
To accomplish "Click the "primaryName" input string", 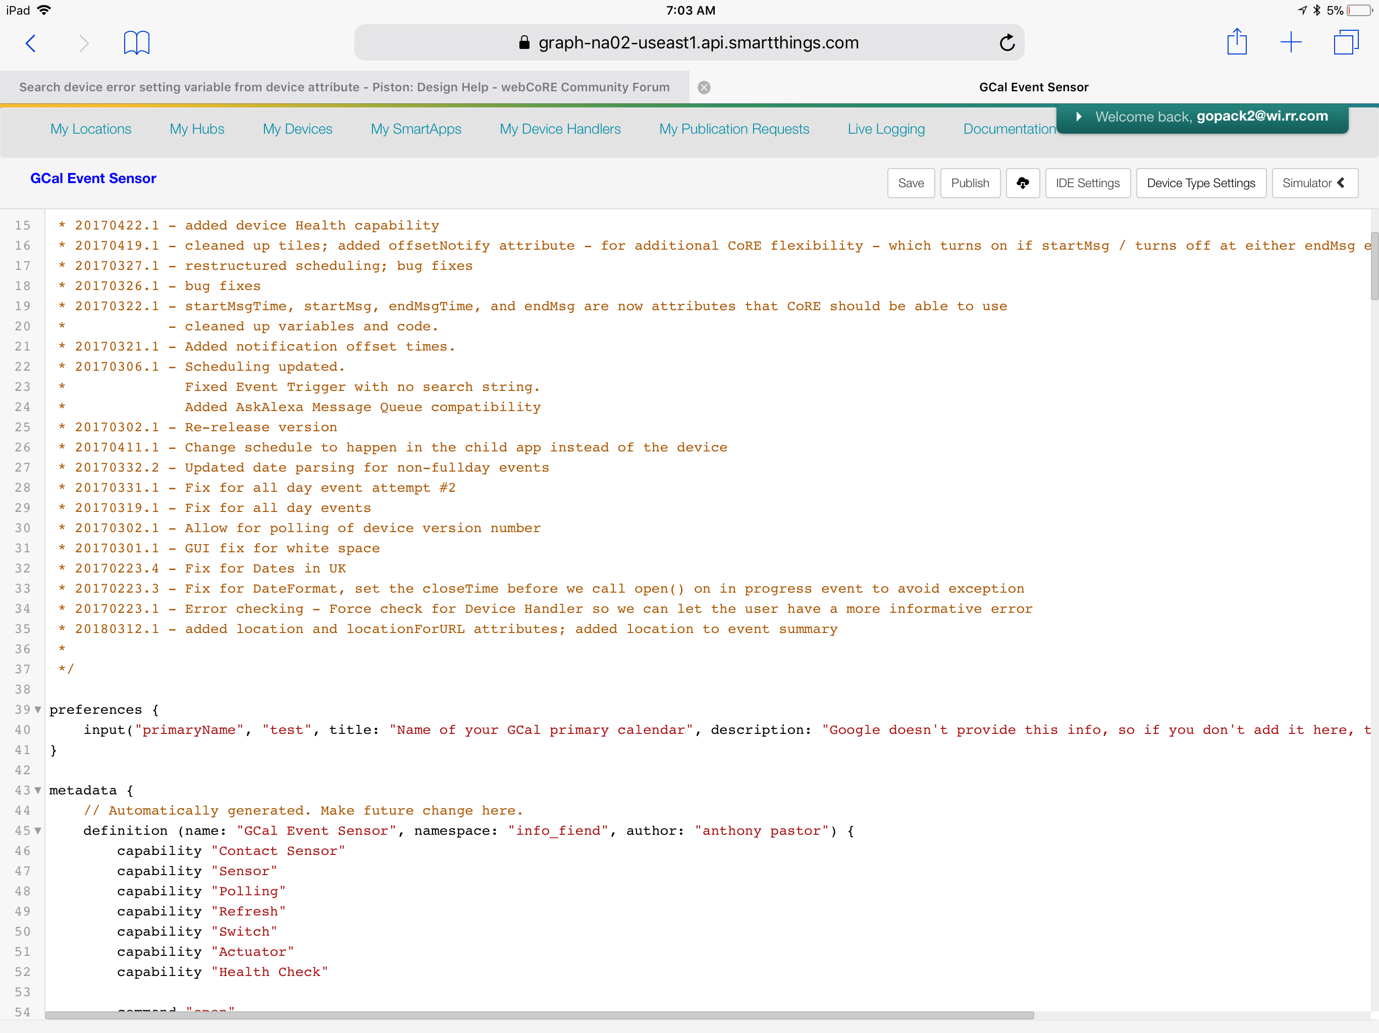I will pos(189,730).
